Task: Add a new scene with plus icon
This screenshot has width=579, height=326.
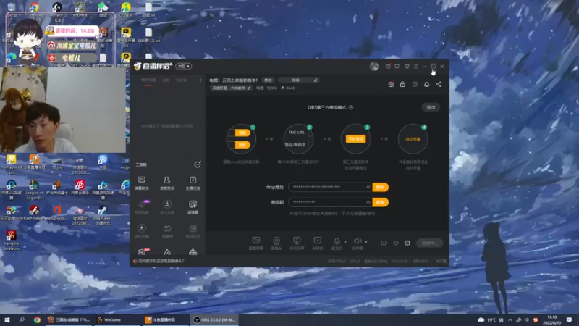Action: click(x=200, y=80)
